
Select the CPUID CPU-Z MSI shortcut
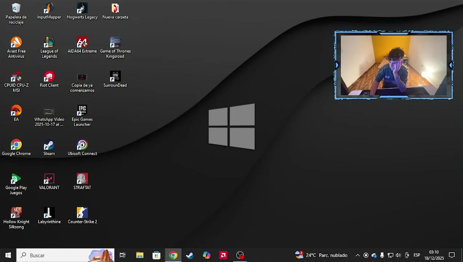(16, 82)
